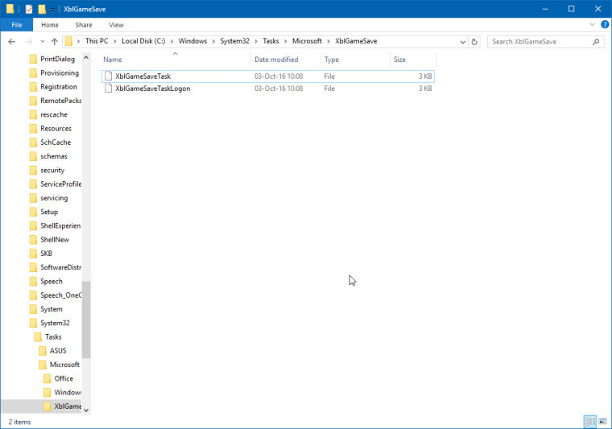Select Provisioning folder in the tree
612x429 pixels.
[x=60, y=73]
